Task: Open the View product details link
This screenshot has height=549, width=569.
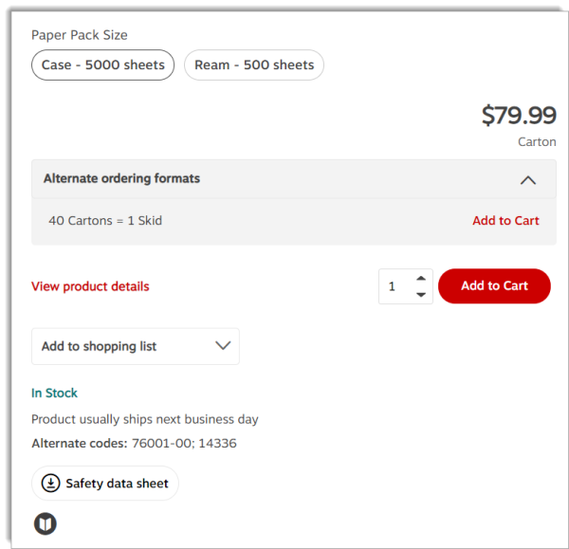Action: pos(90,286)
